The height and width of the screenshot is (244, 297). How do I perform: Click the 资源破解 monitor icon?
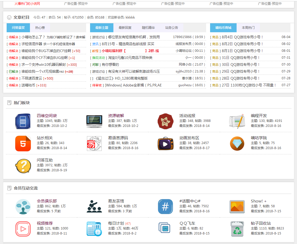(x=94, y=121)
